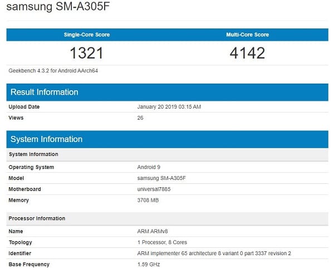Select the ARM implementer 65 identifier string
Image resolution: width=334 pixels, height=273 pixels.
214,253
